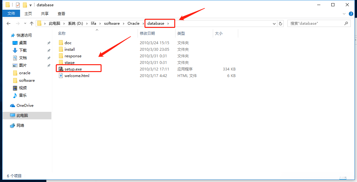The width and height of the screenshot is (357, 182).
Task: Click the lifa breadcrumb segment
Action: (93, 23)
